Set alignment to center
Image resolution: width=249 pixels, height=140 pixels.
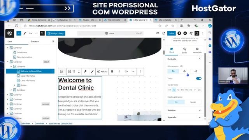pyautogui.click(x=184, y=71)
